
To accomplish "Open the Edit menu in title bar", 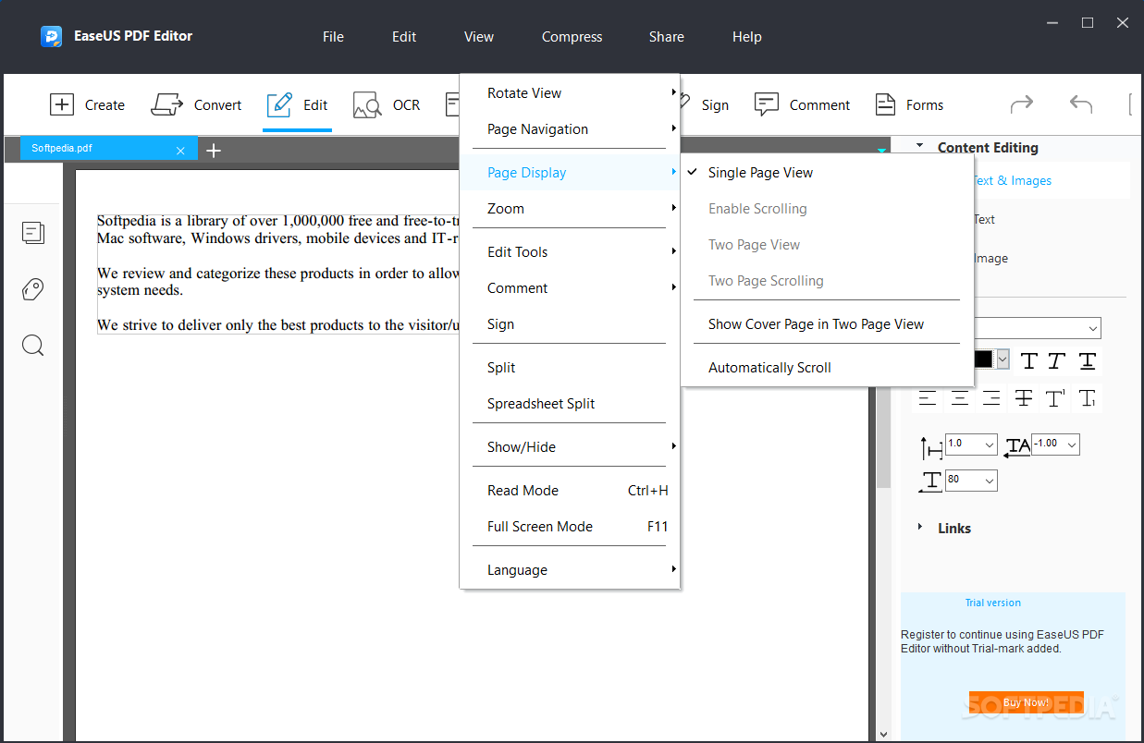I will point(404,37).
